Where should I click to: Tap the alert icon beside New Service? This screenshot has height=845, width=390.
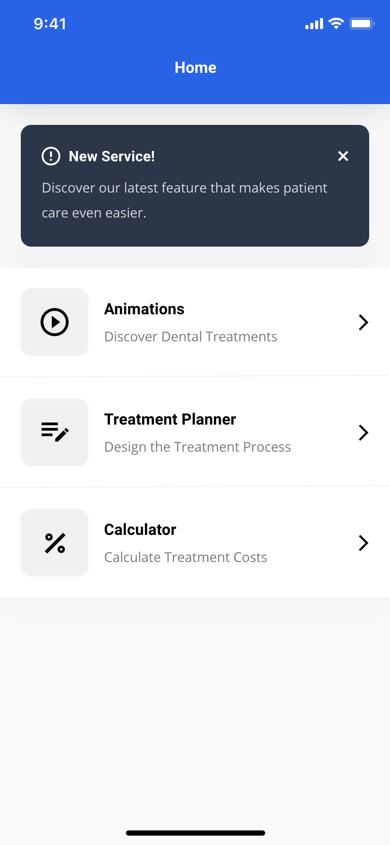(x=51, y=156)
